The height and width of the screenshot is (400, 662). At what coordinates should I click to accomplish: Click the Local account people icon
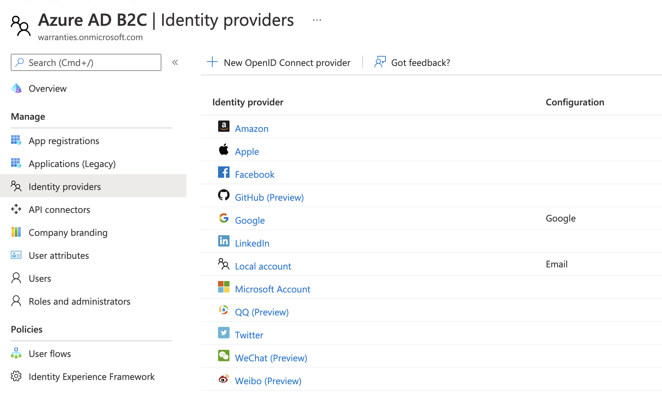[224, 264]
